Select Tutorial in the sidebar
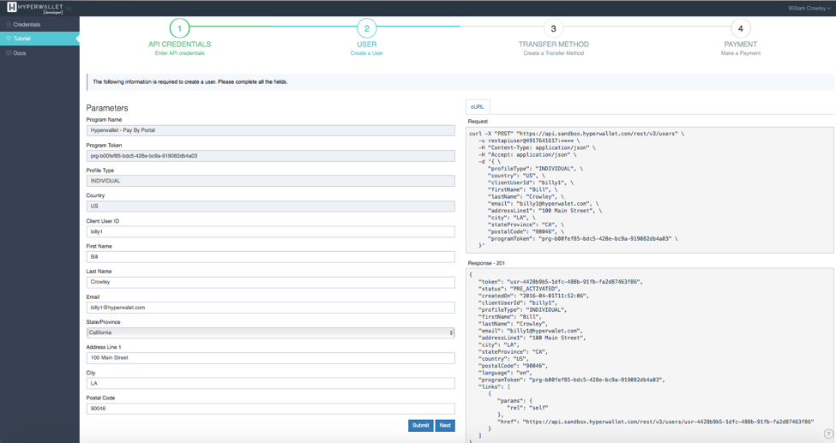Screen dimensions: 836x443 point(40,39)
